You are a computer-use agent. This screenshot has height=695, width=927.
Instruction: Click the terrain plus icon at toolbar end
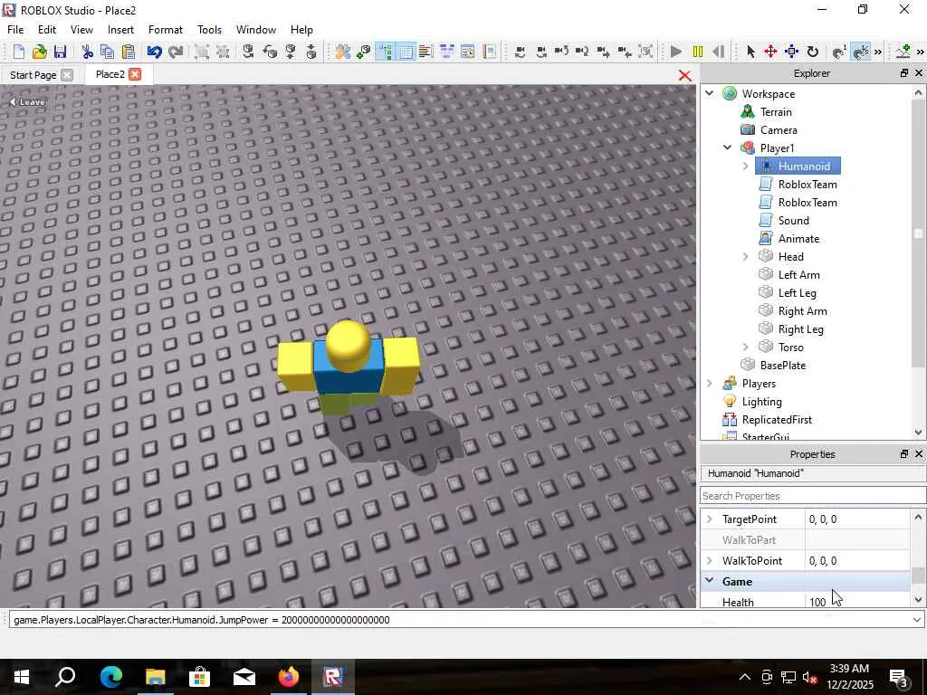pos(903,52)
